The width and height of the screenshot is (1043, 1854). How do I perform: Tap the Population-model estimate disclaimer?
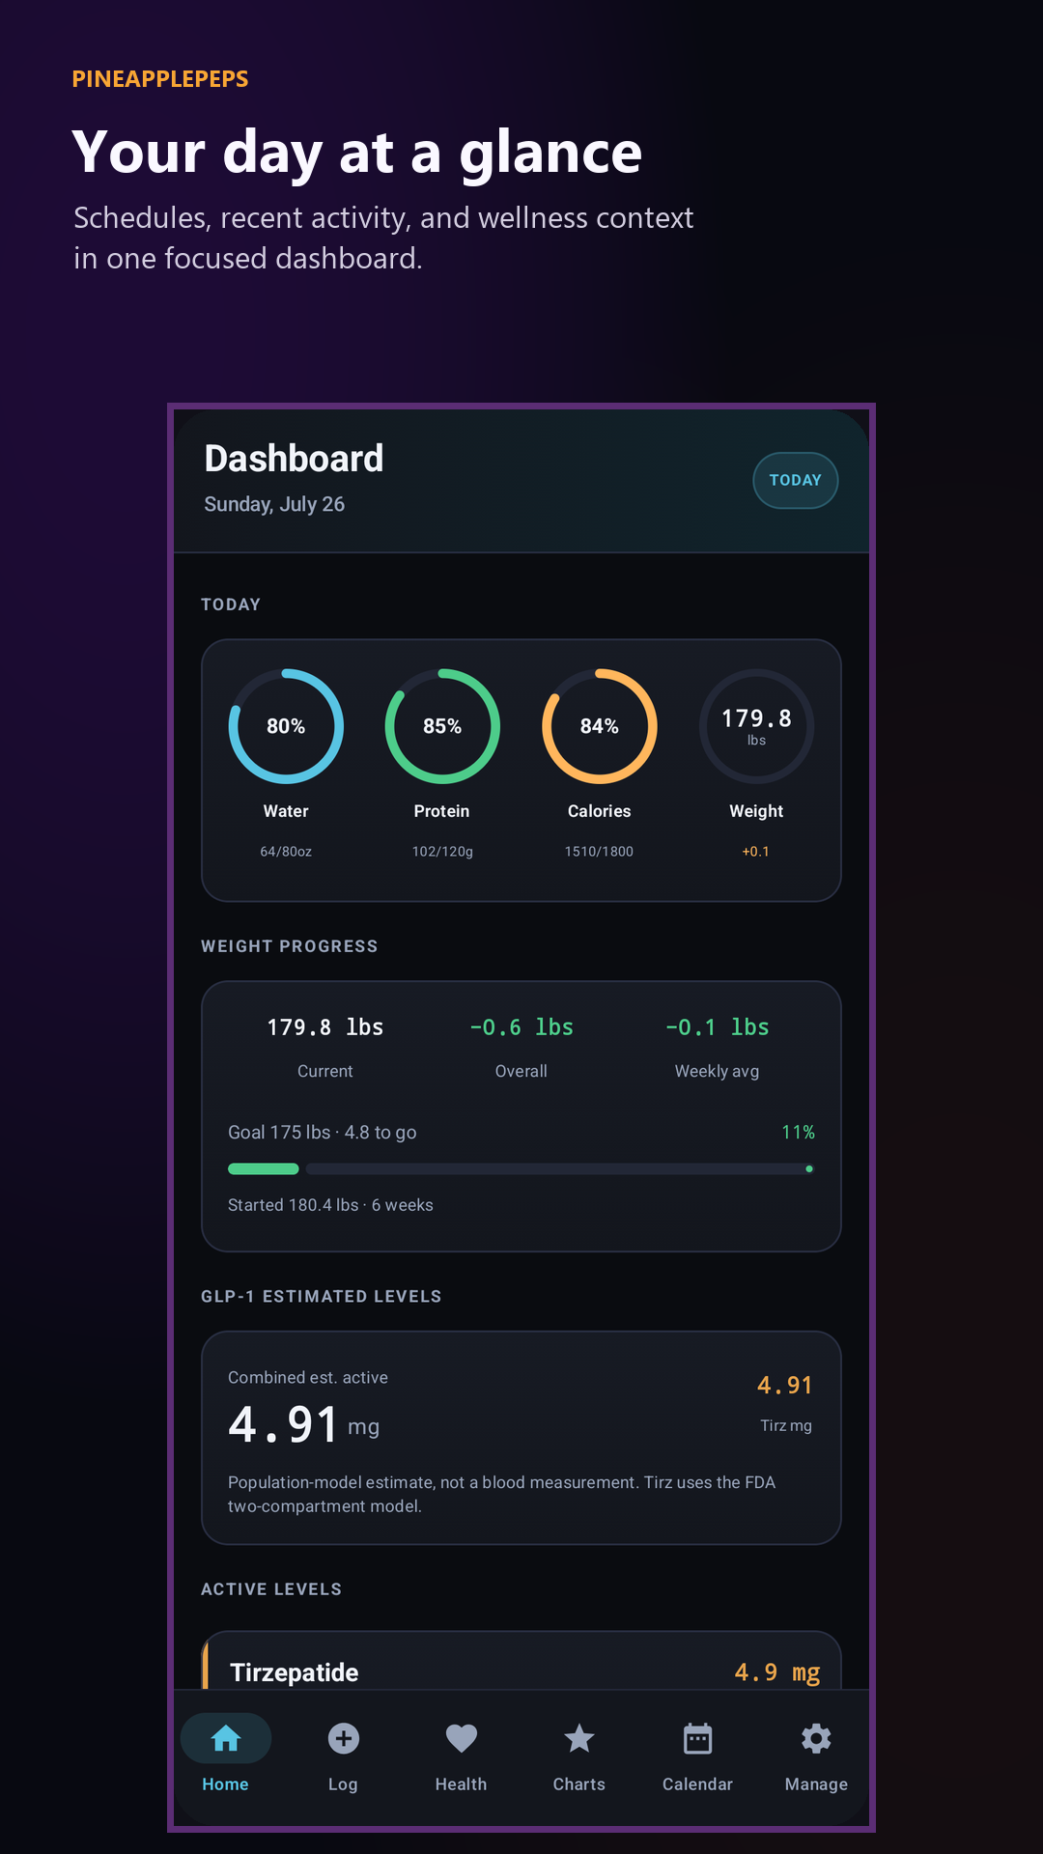tap(502, 1494)
